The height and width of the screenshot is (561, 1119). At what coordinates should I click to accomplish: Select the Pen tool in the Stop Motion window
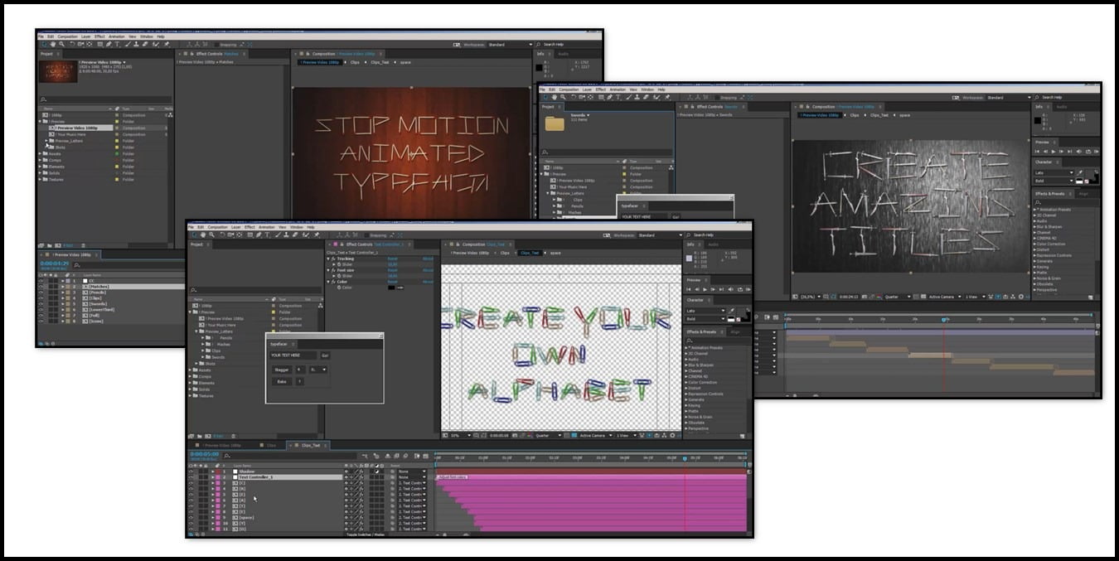109,44
